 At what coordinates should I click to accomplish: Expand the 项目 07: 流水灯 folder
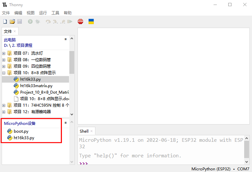(4, 53)
